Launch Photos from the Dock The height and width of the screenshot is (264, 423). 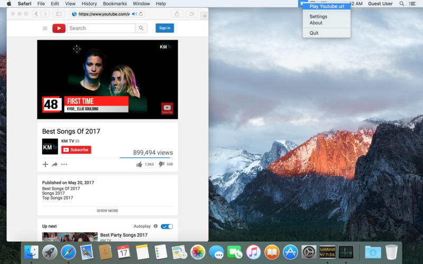pyautogui.click(x=198, y=252)
